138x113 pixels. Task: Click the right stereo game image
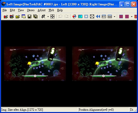[103, 64]
